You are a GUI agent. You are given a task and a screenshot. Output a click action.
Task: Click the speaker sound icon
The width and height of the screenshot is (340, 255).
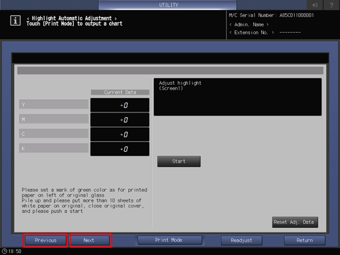pos(315,5)
